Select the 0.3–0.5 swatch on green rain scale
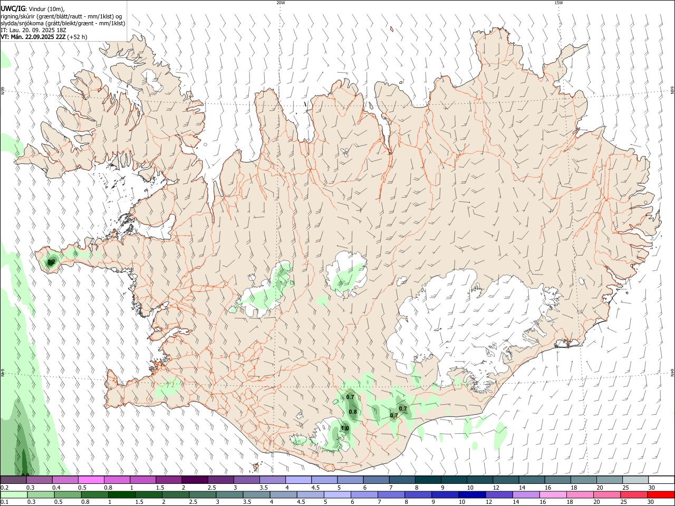The image size is (675, 506). point(40,495)
